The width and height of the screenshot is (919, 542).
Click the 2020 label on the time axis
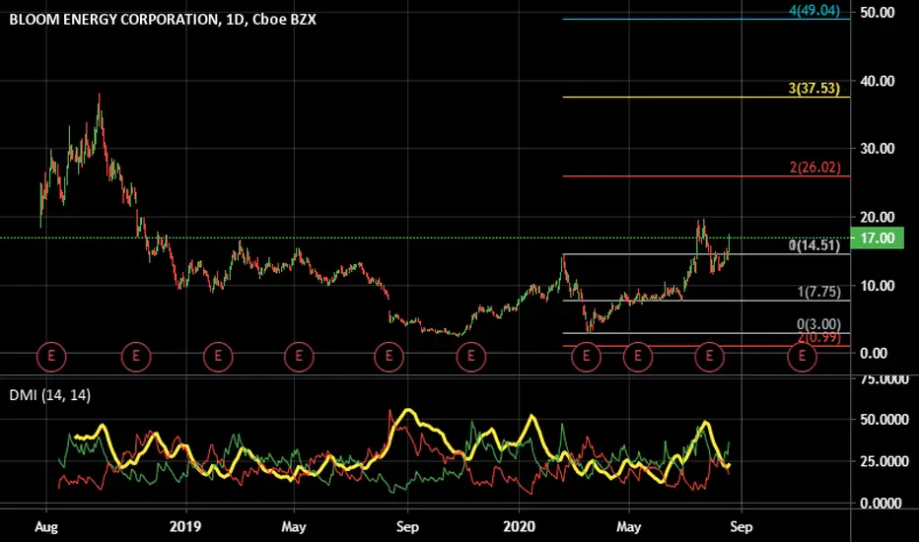click(x=520, y=527)
